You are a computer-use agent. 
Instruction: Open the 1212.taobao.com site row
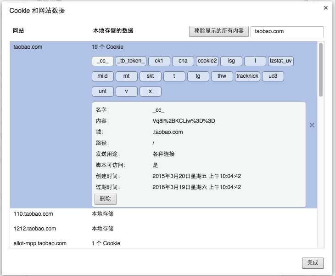coord(163,229)
